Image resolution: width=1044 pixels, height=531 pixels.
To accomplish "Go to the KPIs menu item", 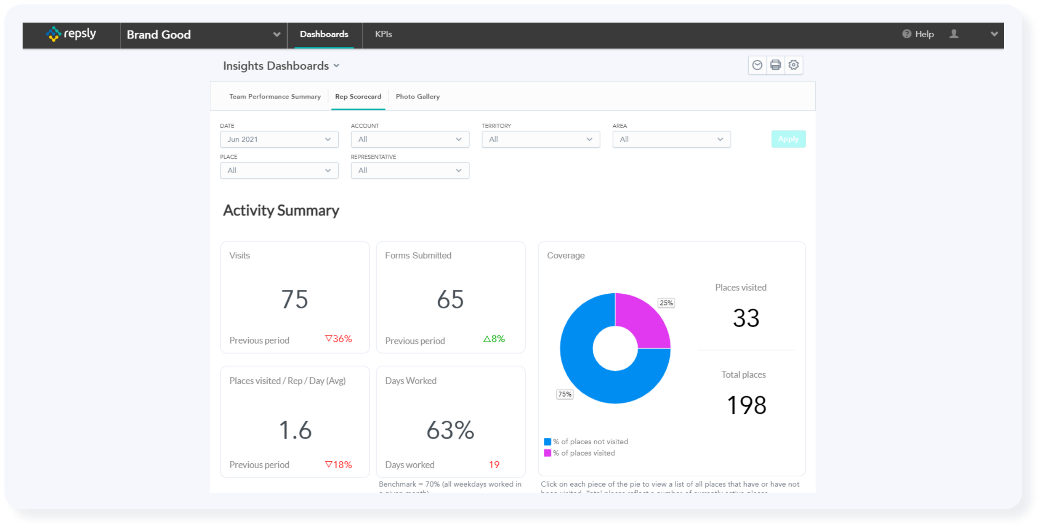I will click(383, 35).
